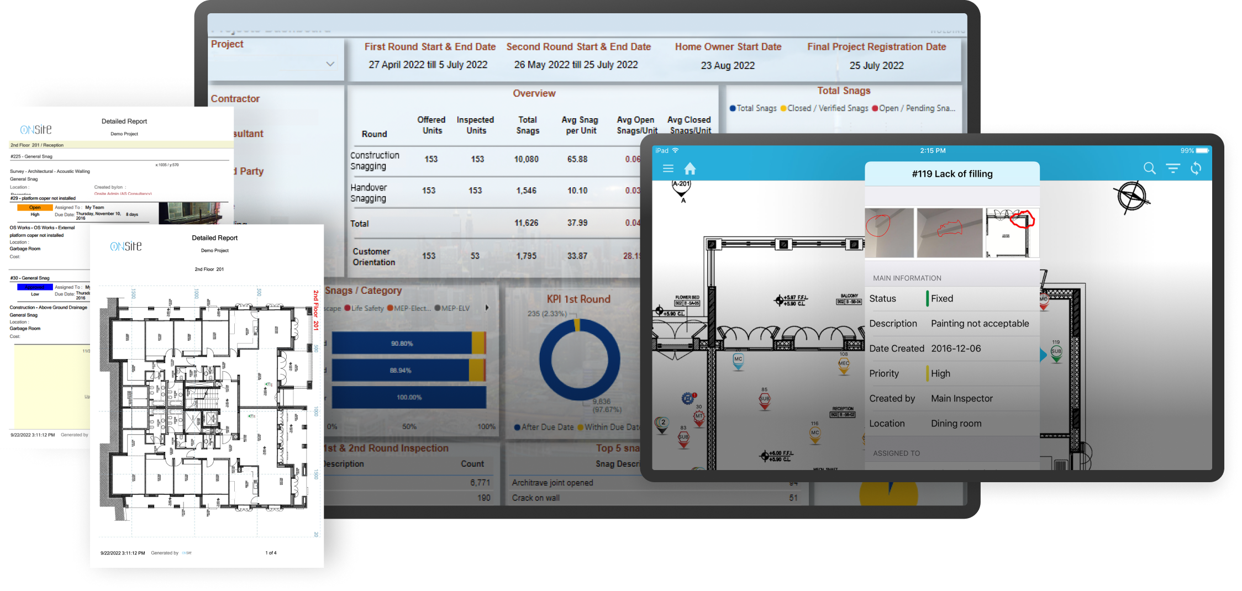Select the 100.00% bar in the category chart
Image resolution: width=1242 pixels, height=591 pixels.
[x=409, y=397]
